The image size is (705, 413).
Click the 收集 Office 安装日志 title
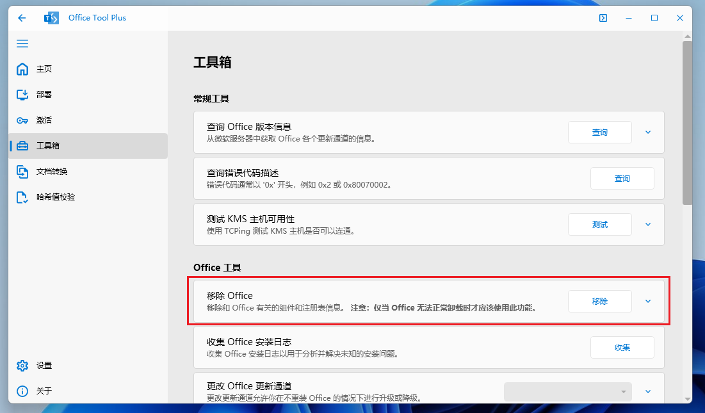pos(249,342)
